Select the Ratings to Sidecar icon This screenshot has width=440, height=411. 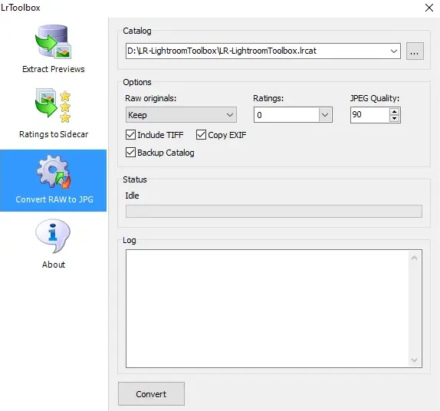[54, 106]
